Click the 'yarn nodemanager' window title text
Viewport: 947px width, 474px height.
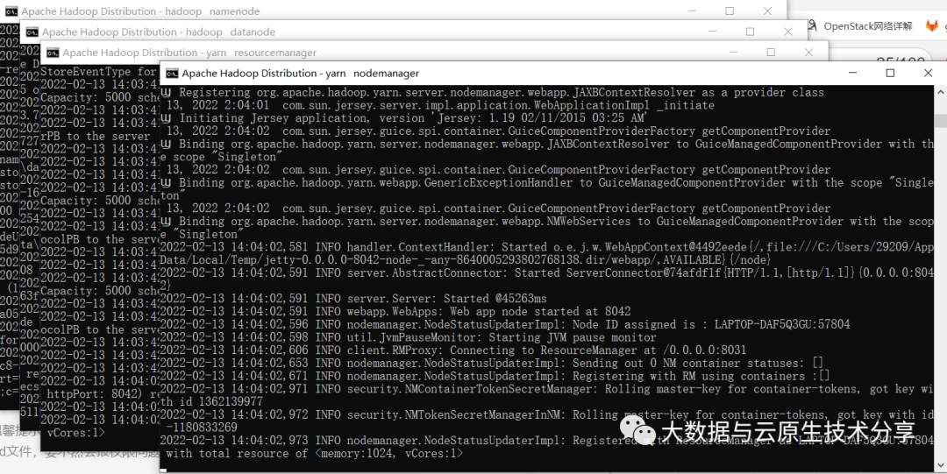click(300, 73)
